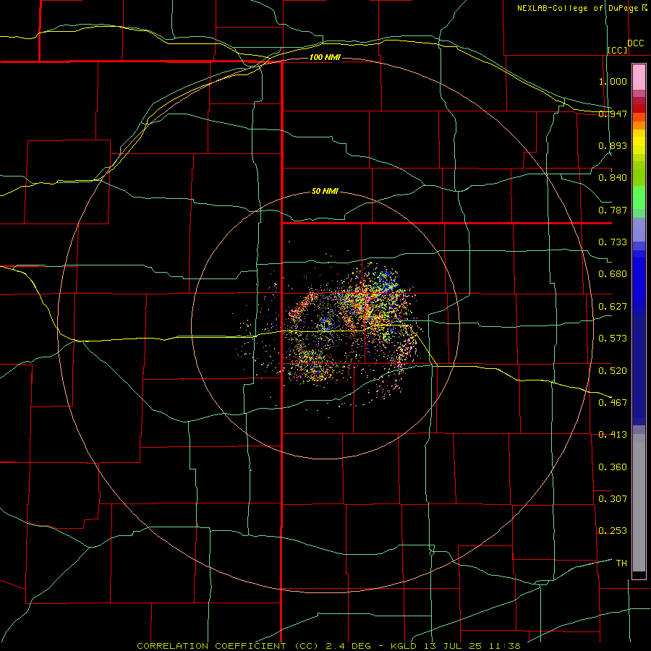Click the DCC label above the color scale
This screenshot has width=651, height=651.
(636, 43)
